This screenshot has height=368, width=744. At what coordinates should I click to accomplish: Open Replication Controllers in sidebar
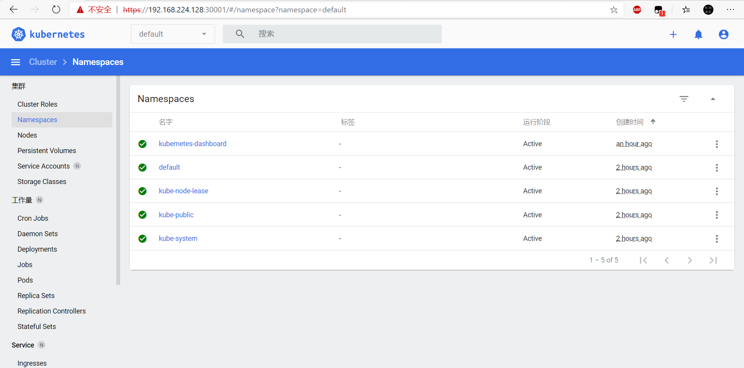(x=52, y=311)
